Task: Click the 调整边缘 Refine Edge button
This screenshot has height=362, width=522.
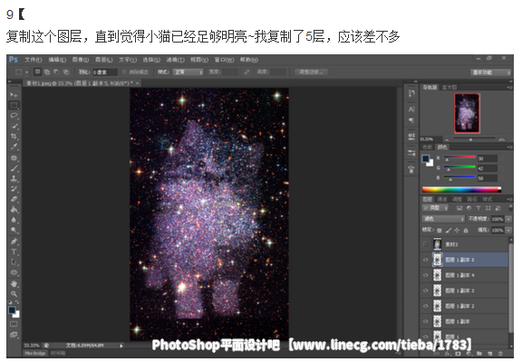Action: [x=311, y=71]
